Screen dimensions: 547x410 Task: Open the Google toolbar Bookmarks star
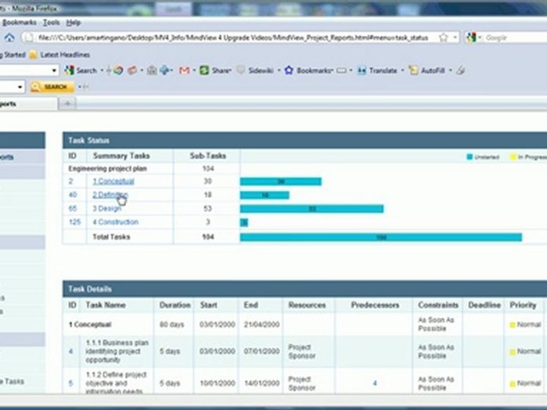(289, 71)
